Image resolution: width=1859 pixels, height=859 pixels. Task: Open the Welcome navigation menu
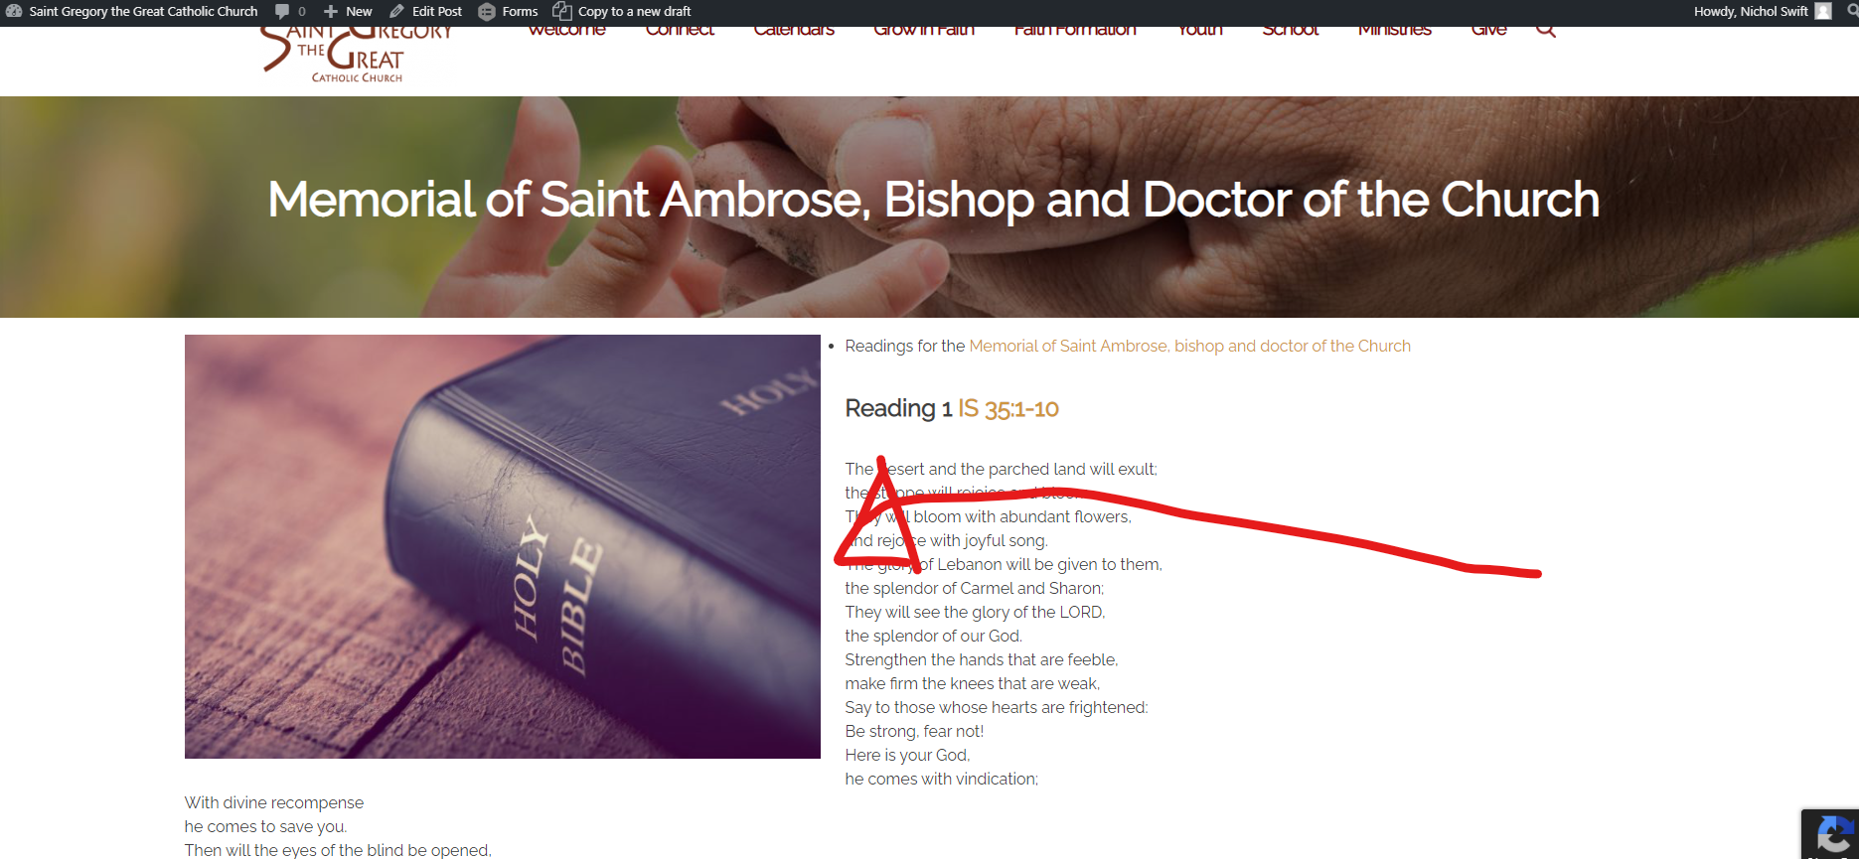tap(567, 32)
